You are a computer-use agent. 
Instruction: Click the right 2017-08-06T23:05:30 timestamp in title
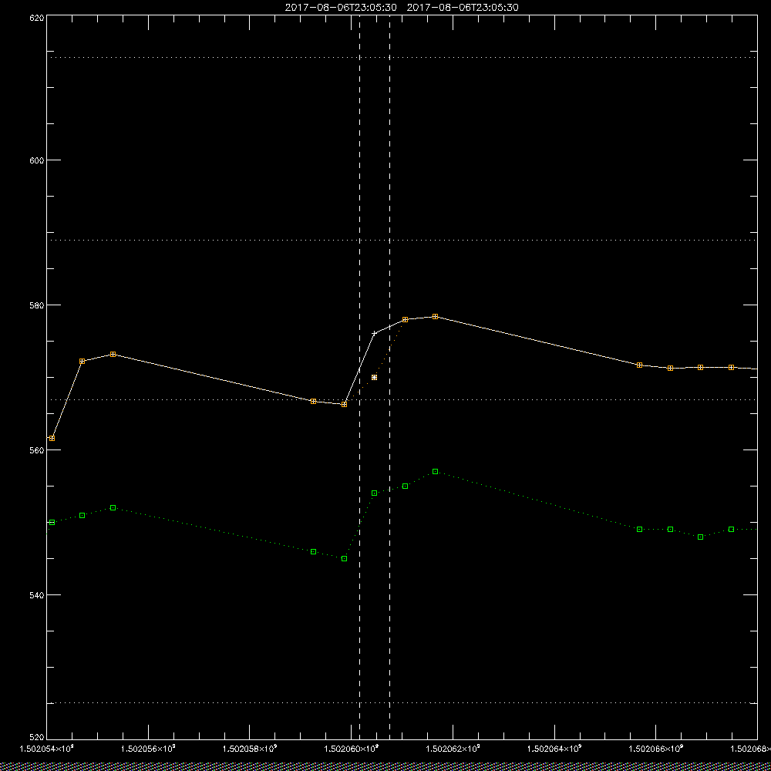point(463,8)
